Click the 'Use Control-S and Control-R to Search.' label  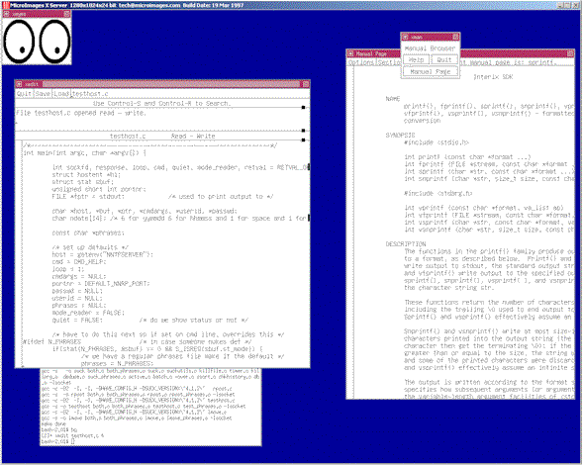(x=161, y=103)
